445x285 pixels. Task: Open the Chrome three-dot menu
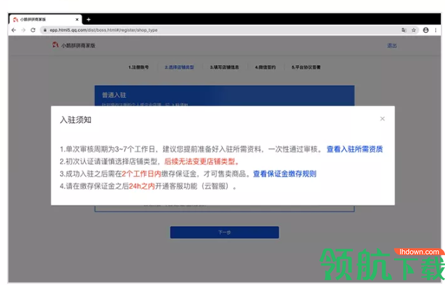[436, 30]
